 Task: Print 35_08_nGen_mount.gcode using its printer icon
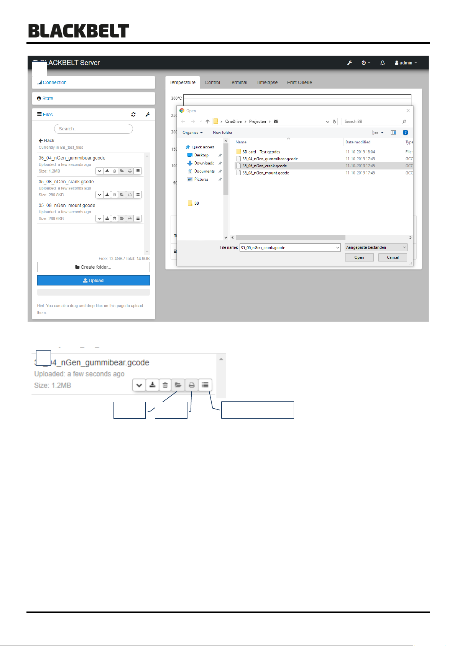pyautogui.click(x=130, y=219)
